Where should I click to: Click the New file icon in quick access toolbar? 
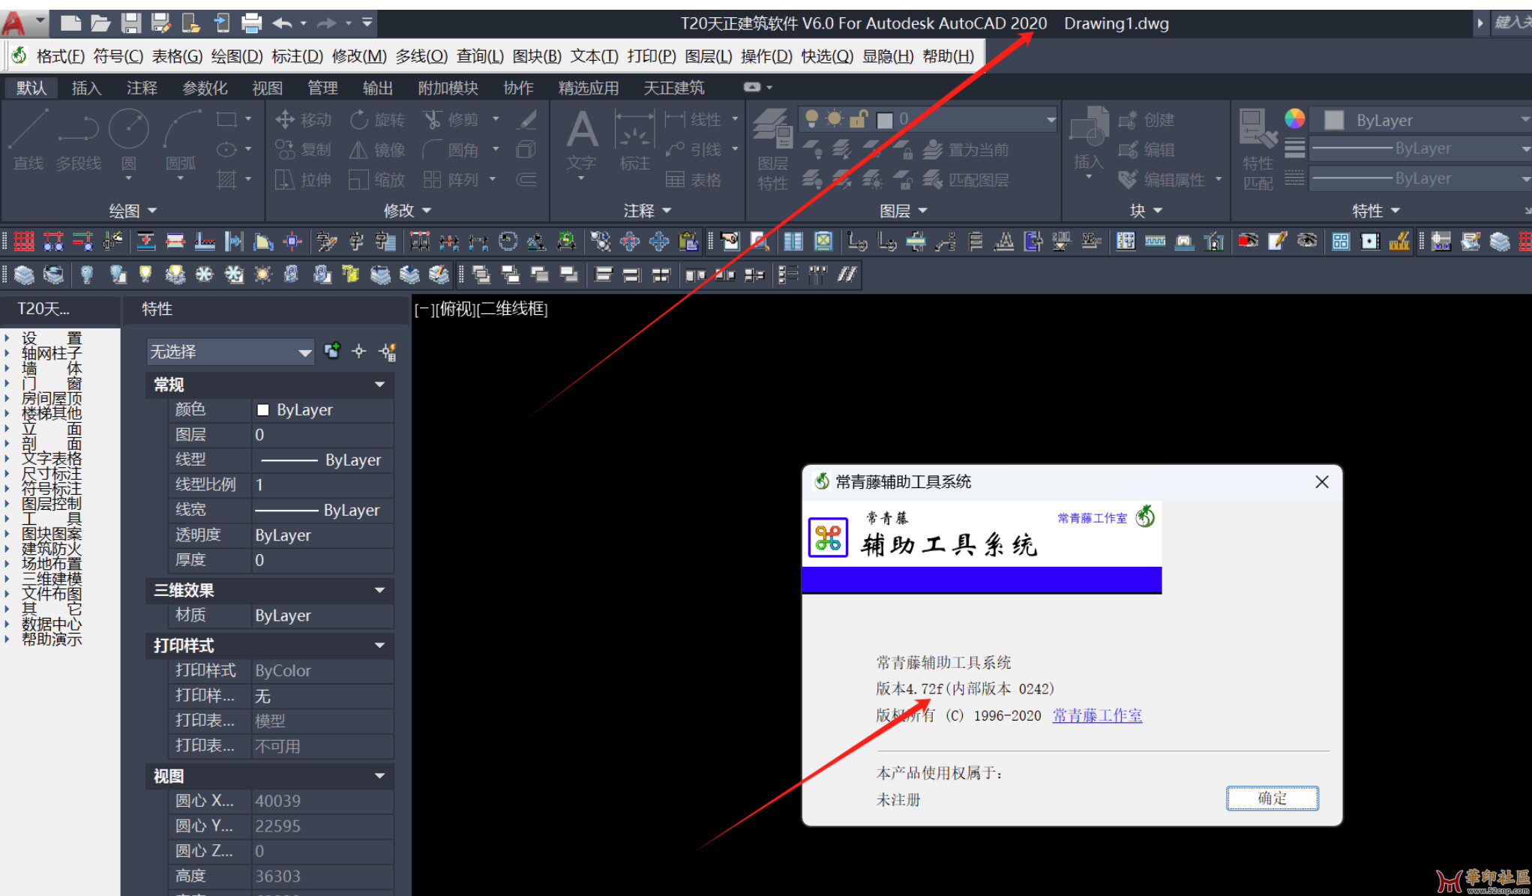coord(70,23)
